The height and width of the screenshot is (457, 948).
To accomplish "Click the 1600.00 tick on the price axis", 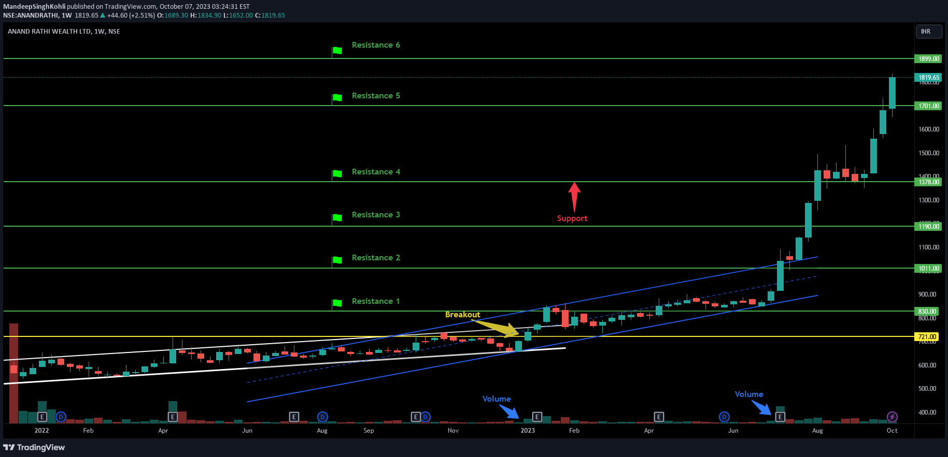I will coord(928,129).
